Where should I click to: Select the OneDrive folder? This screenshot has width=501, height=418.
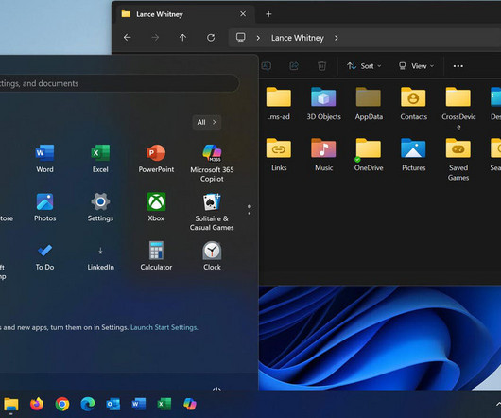(369, 155)
